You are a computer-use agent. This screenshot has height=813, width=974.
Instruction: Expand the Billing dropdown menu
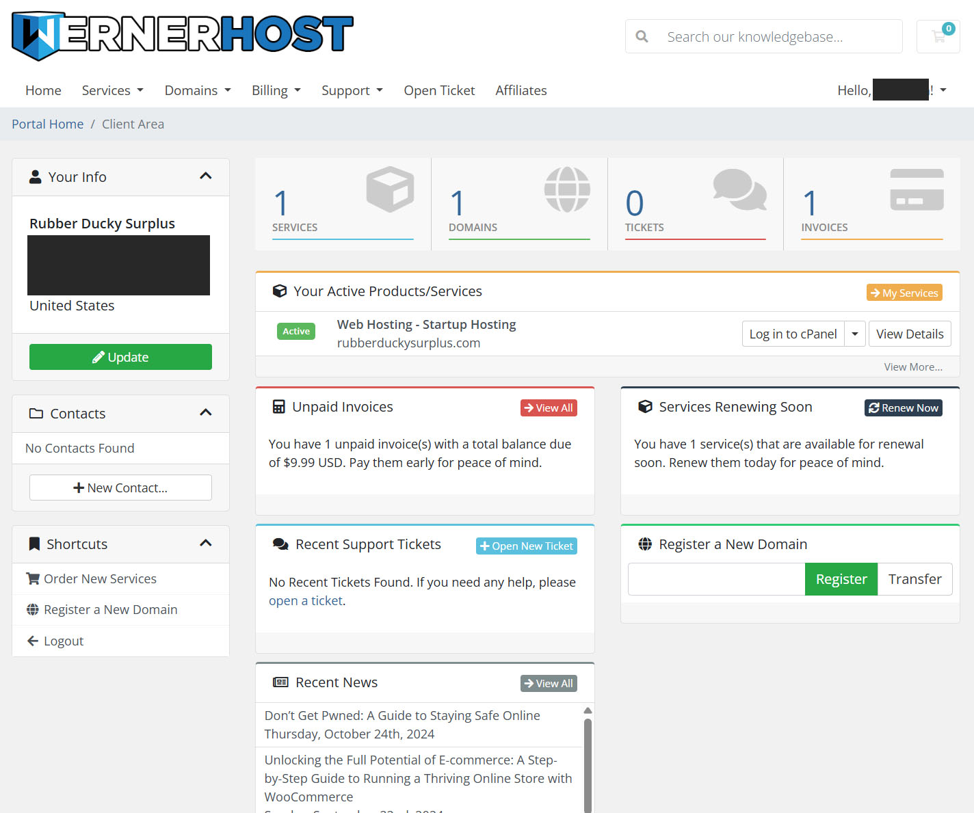click(276, 90)
